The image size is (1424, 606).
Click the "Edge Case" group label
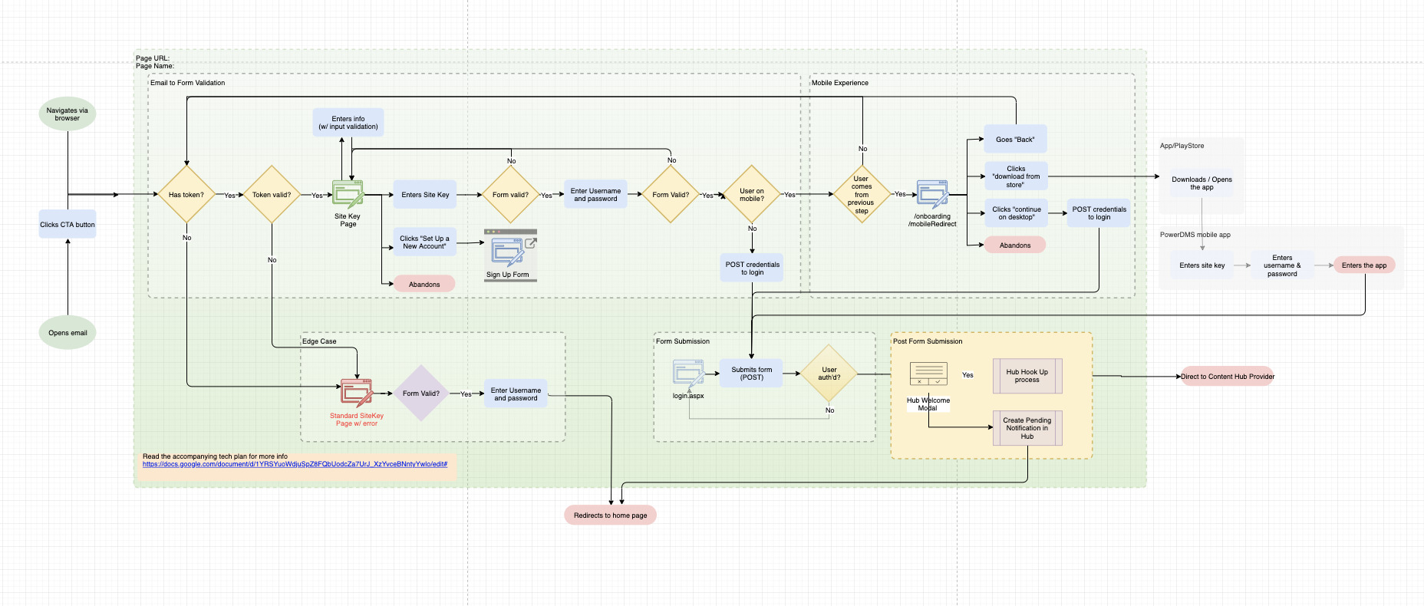click(319, 341)
